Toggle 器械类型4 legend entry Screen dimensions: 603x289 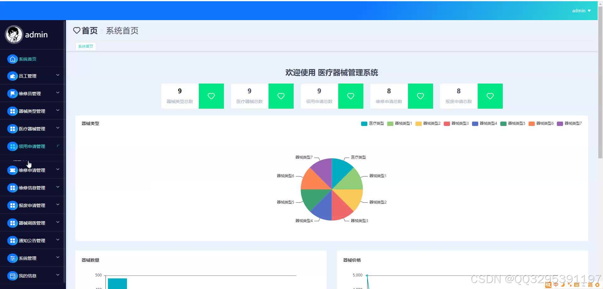[x=484, y=123]
